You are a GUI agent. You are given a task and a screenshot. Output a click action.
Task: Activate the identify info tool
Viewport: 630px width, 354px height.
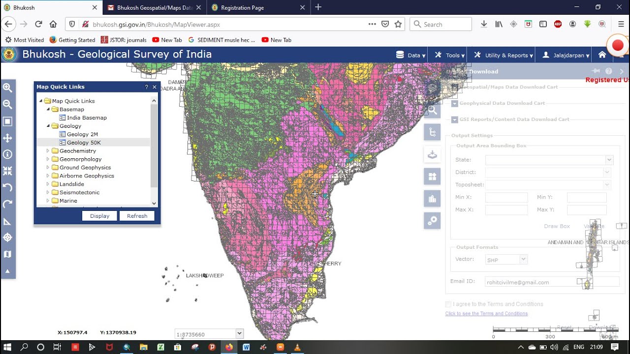point(7,154)
